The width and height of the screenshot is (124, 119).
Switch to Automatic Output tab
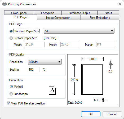79,13
